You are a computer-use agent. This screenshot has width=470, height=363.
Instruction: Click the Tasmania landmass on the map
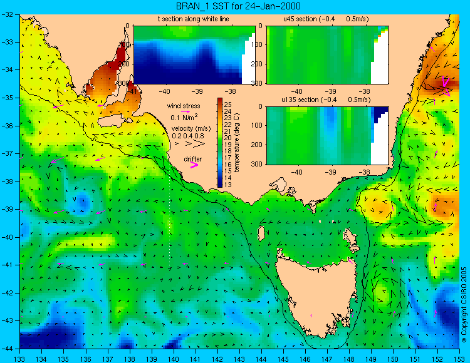pyautogui.click(x=316, y=296)
